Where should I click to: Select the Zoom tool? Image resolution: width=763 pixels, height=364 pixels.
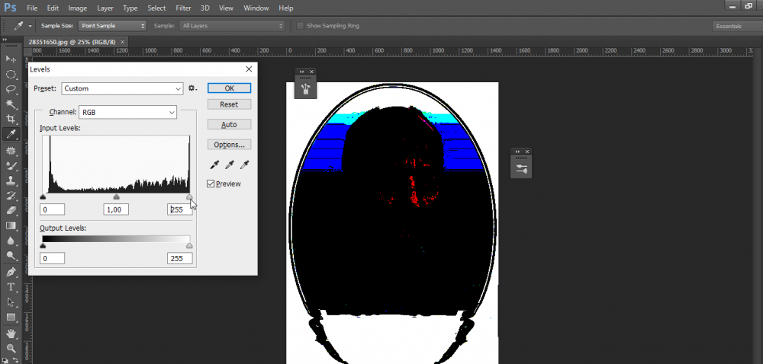pyautogui.click(x=11, y=348)
